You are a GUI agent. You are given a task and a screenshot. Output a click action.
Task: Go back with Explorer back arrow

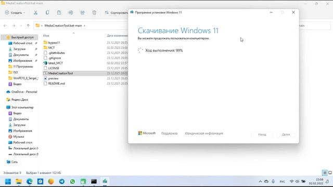[x=5, y=25]
